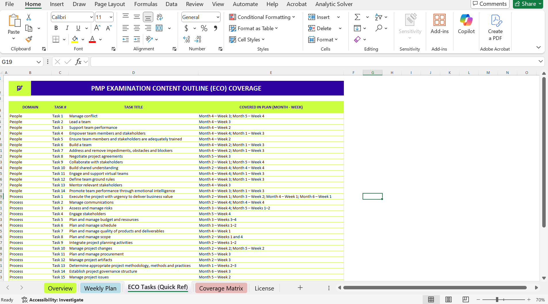Image resolution: width=548 pixels, height=304 pixels.
Task: Open the font name dropdown
Action: [x=91, y=17]
